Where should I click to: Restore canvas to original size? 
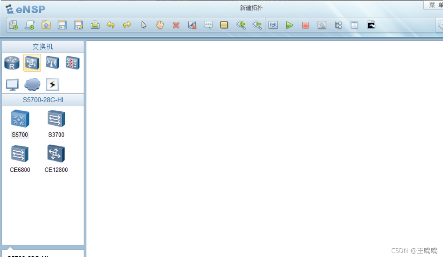pyautogui.click(x=273, y=25)
